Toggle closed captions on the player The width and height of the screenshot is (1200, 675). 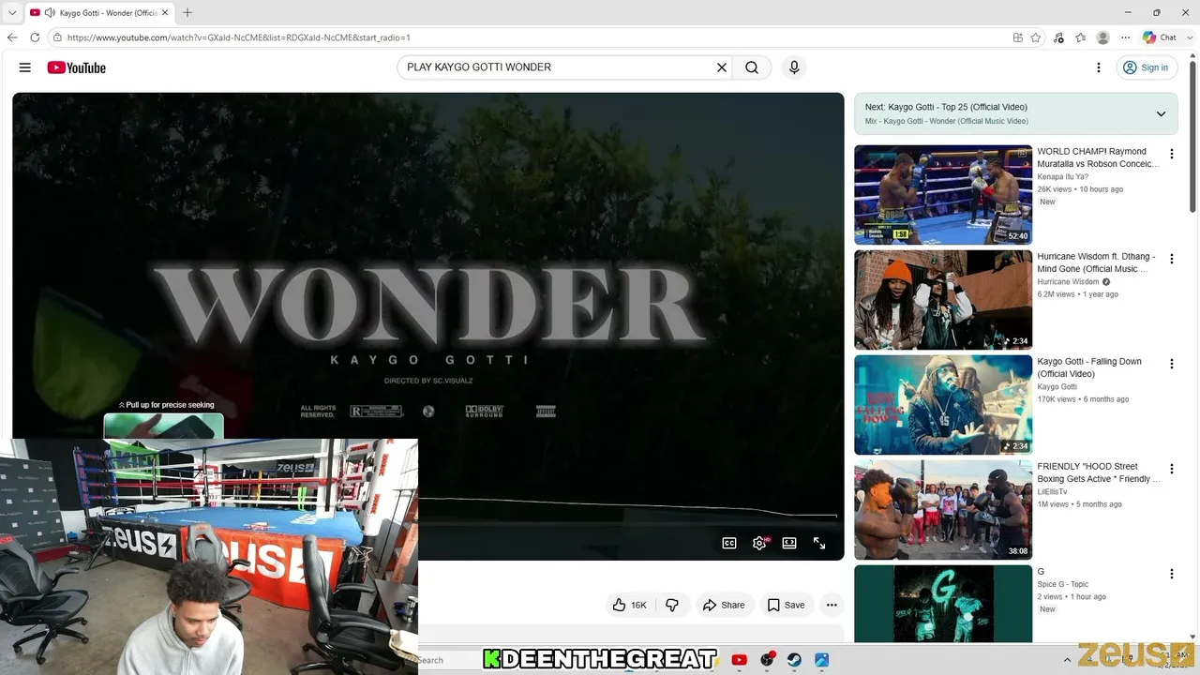click(729, 543)
